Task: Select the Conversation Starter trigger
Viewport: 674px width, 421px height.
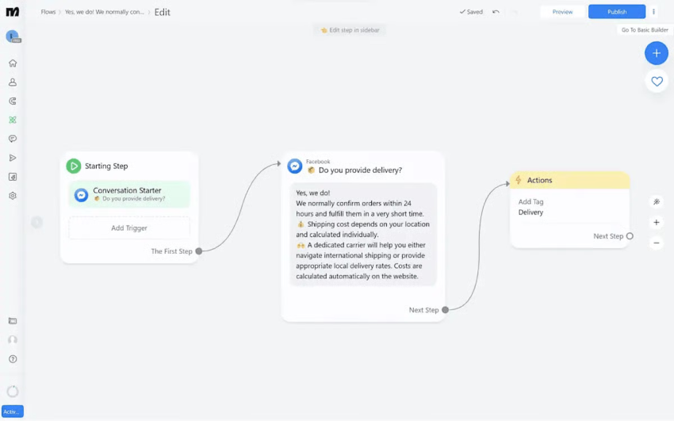Action: 128,193
